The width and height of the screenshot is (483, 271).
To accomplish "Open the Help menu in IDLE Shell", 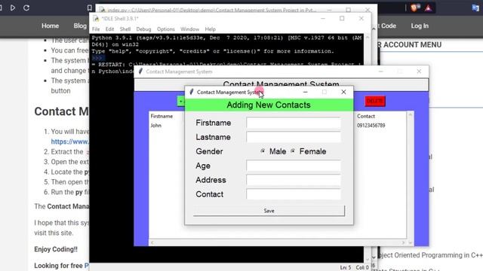I will point(210,29).
